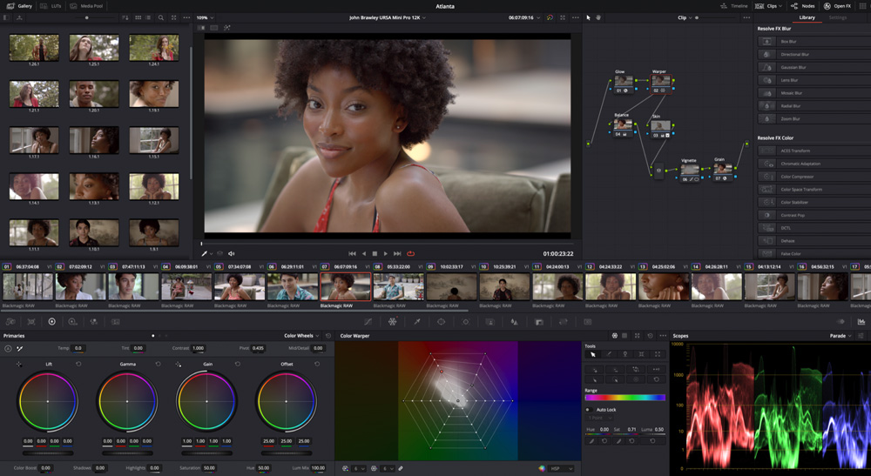This screenshot has width=871, height=476.
Task: Toggle viewer audio mute speaker icon
Action: click(x=231, y=253)
